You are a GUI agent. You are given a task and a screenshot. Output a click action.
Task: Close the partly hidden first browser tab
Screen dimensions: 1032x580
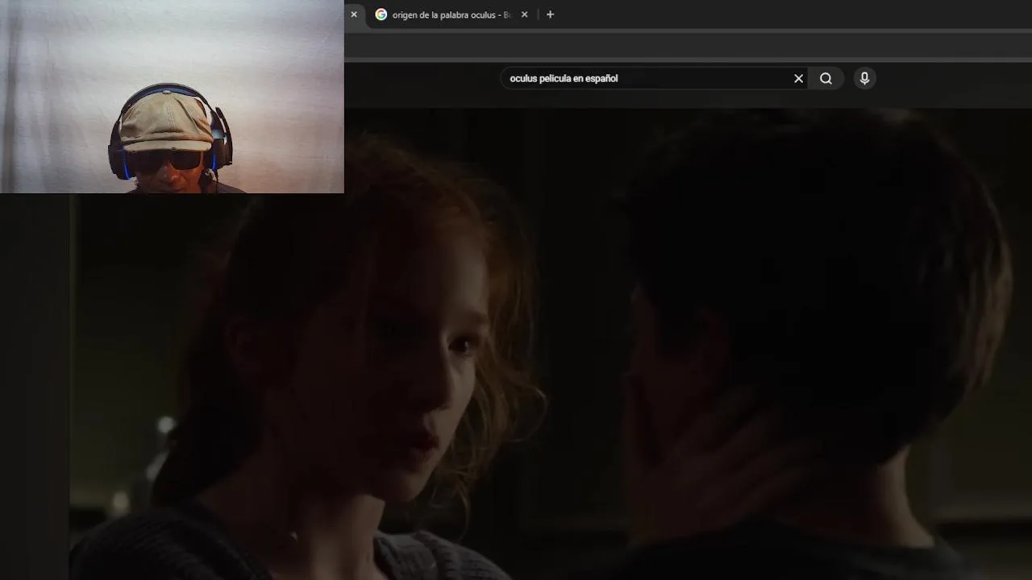pos(353,14)
